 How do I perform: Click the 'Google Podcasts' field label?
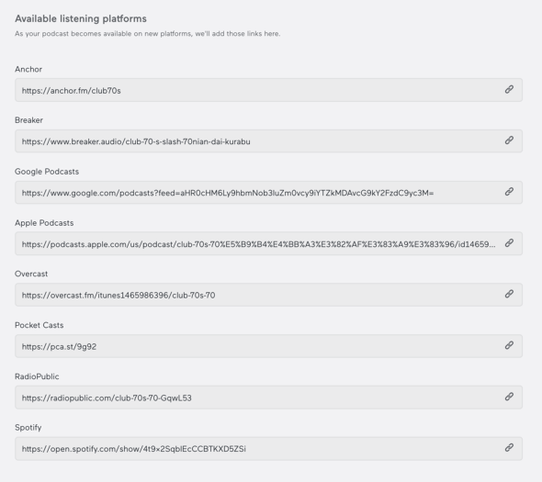tap(47, 172)
